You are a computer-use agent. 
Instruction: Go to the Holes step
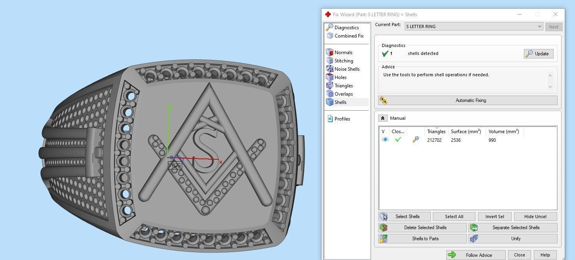[341, 77]
